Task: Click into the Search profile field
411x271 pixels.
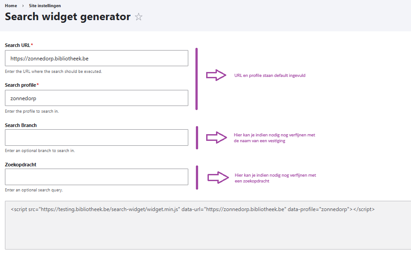Action: (x=96, y=98)
